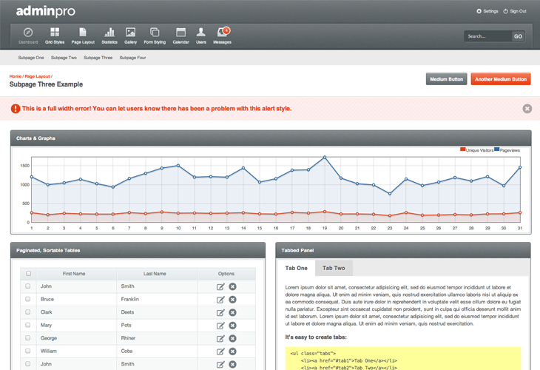540x370 pixels.
Task: Follow the Home breadcrumb link
Action: click(15, 76)
